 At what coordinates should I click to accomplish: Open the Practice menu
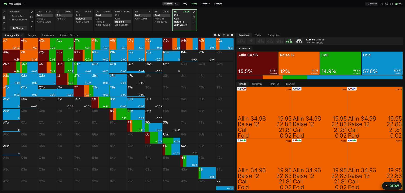[x=206, y=4]
